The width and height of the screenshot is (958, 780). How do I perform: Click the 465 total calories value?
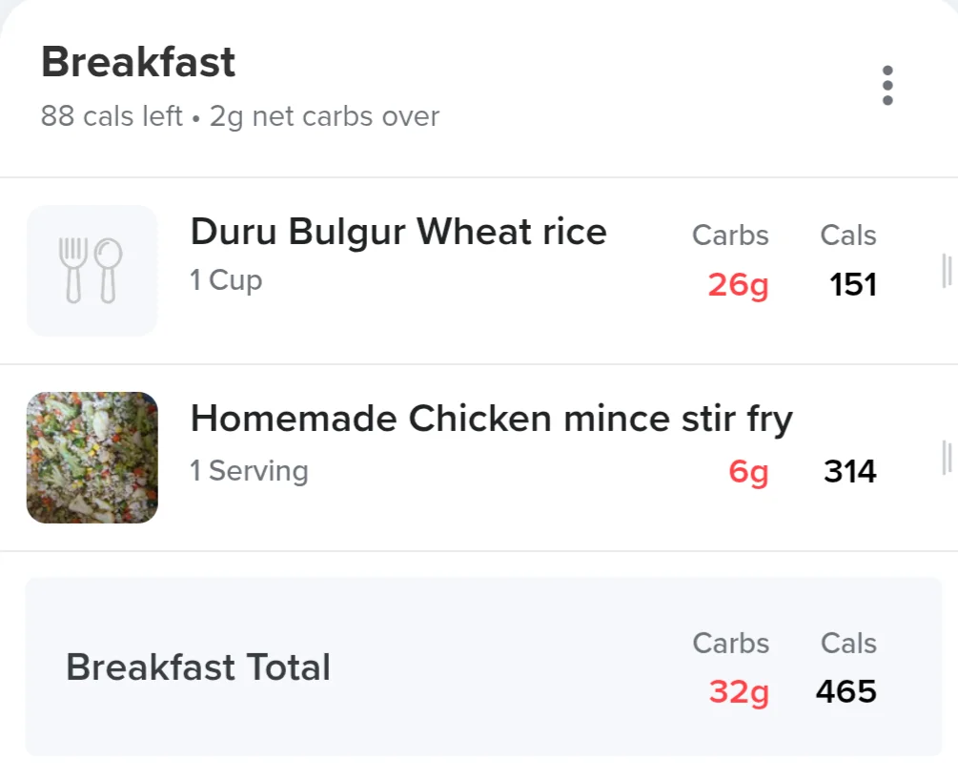click(846, 691)
